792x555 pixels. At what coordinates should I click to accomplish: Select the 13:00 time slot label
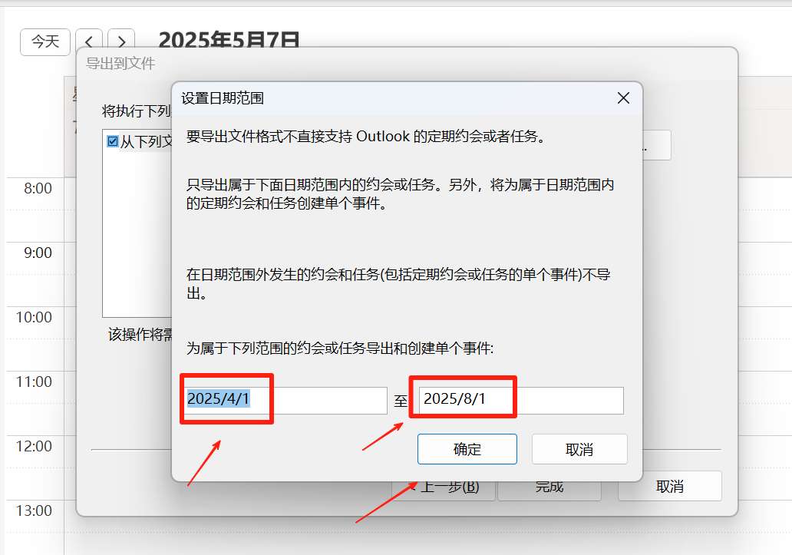pyautogui.click(x=34, y=511)
